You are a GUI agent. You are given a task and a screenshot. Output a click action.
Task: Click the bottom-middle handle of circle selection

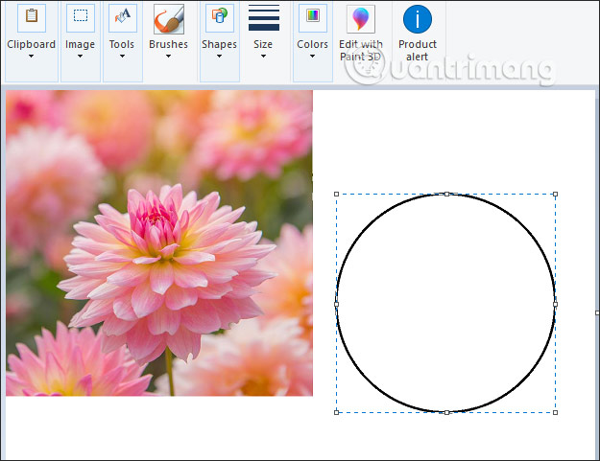[446, 412]
